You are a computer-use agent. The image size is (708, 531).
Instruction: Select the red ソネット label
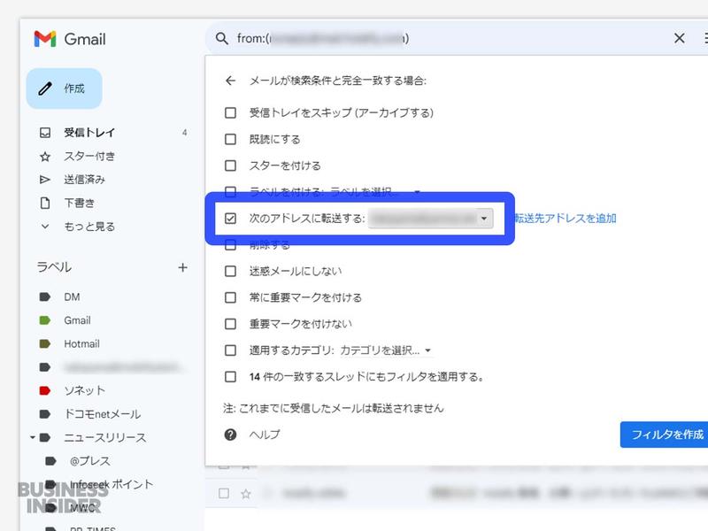84,390
